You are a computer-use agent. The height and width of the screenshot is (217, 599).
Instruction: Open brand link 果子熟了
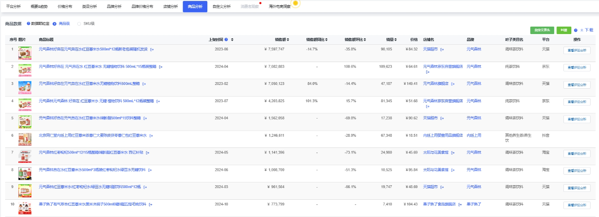pos(474,204)
